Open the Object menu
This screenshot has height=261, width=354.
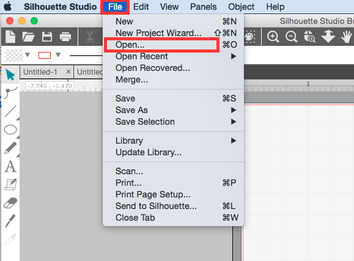tap(241, 7)
